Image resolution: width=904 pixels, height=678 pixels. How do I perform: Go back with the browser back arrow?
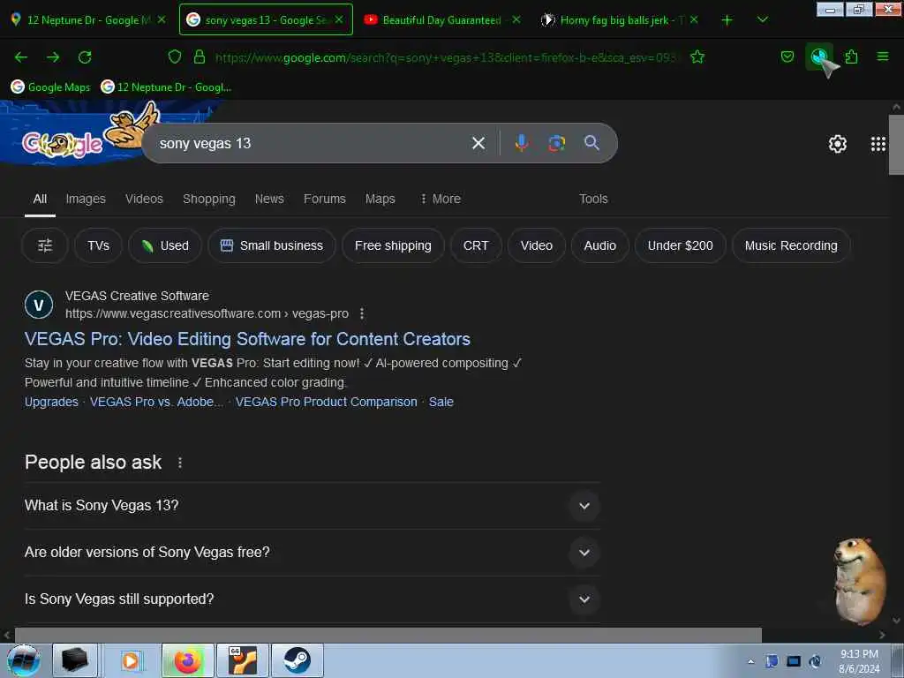click(21, 57)
